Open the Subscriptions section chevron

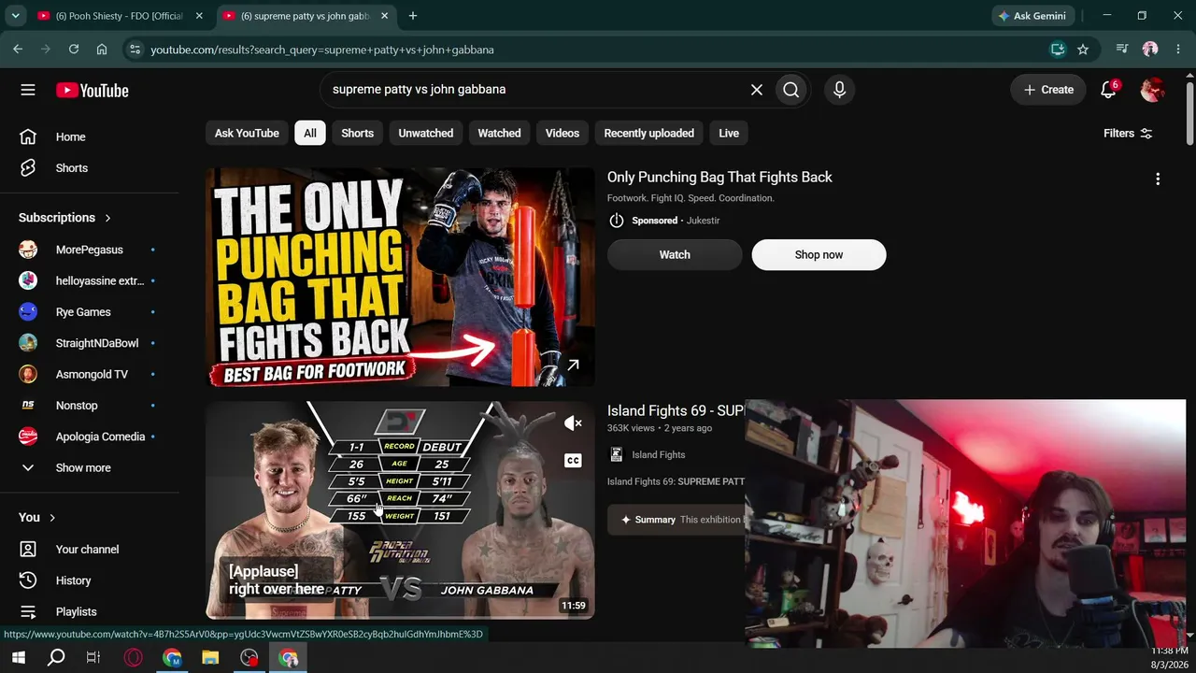coord(107,218)
